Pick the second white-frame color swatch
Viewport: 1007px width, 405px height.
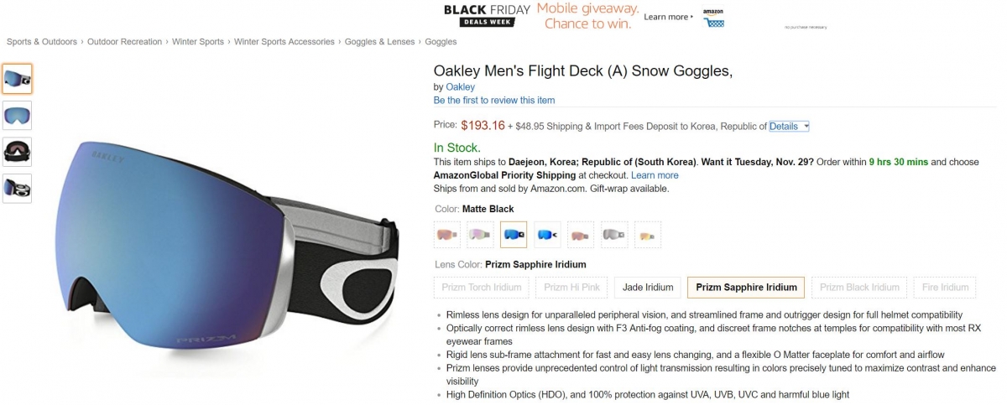(480, 235)
